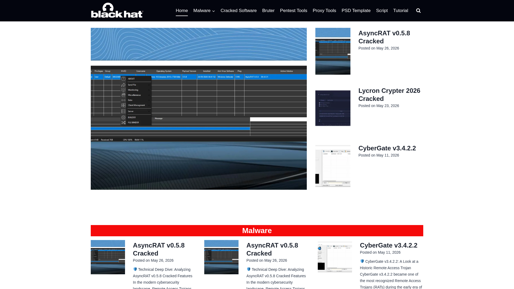Viewport: 514px width, 289px height.
Task: Expand the Malware menu chevron
Action: (x=213, y=11)
